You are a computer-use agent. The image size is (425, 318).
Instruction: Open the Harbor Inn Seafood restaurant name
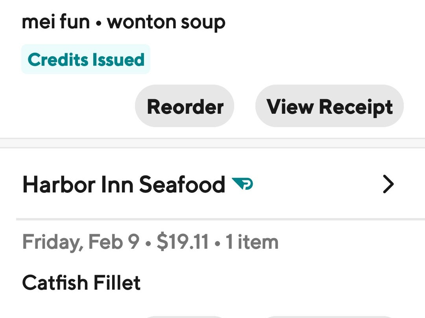pos(124,184)
